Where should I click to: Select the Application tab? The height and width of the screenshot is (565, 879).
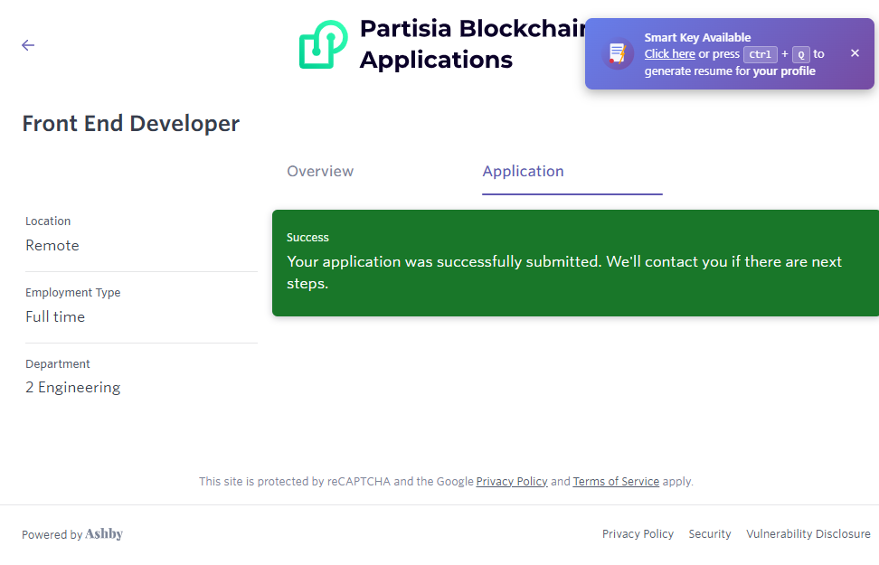pyautogui.click(x=523, y=171)
